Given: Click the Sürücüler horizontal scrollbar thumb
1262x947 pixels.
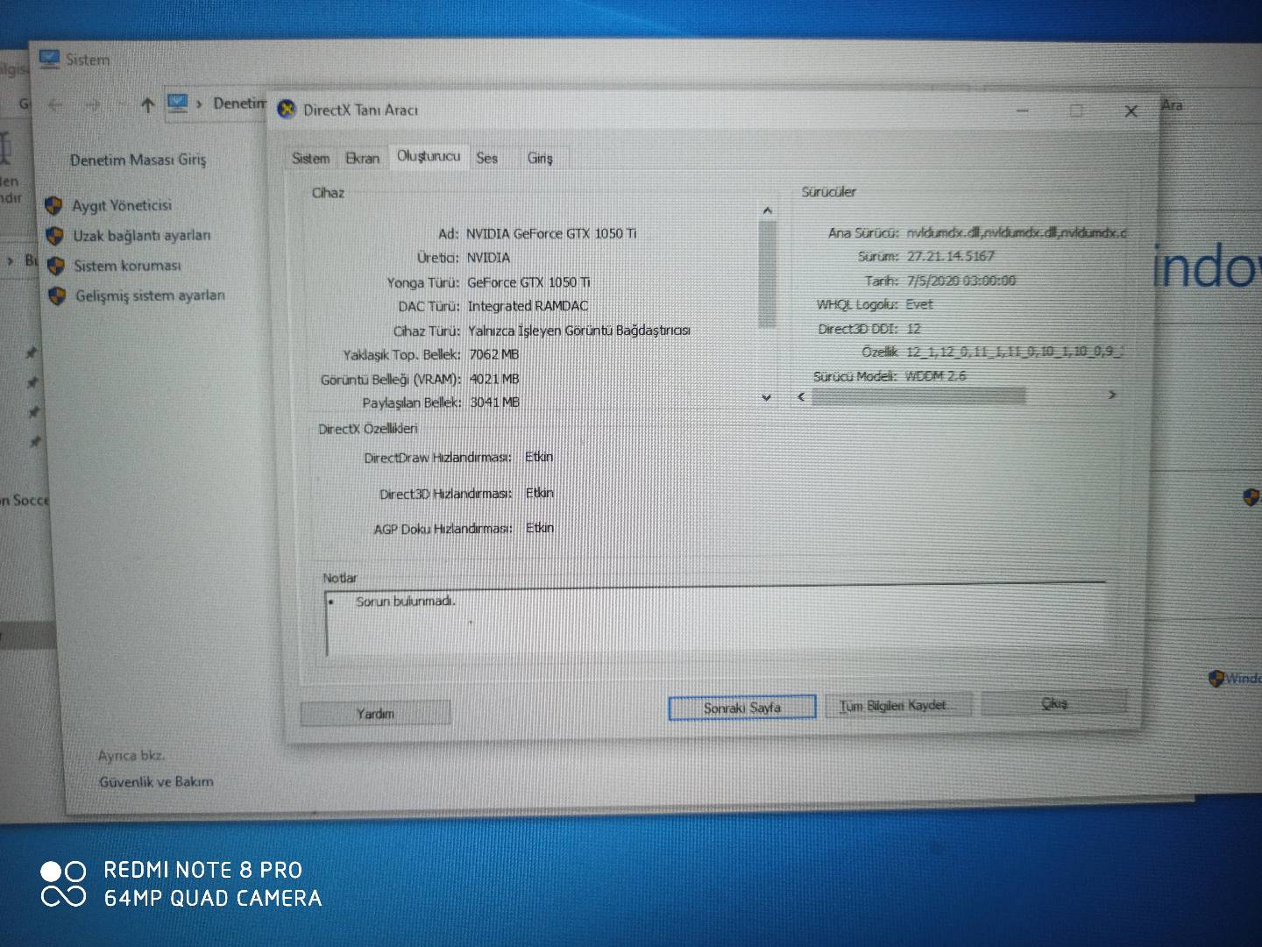Looking at the screenshot, I should [918, 396].
